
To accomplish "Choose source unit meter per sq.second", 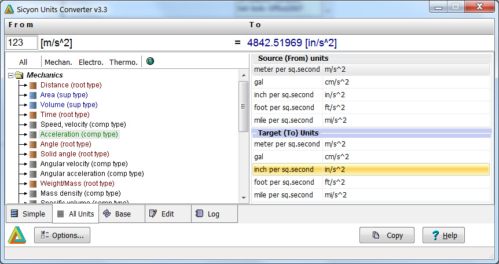I will (371, 69).
